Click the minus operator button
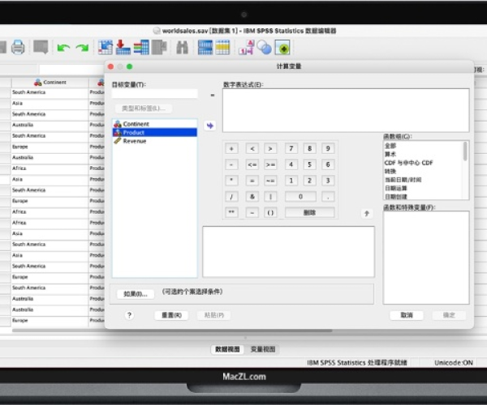Screen dimensions: 487x405 coord(231,164)
